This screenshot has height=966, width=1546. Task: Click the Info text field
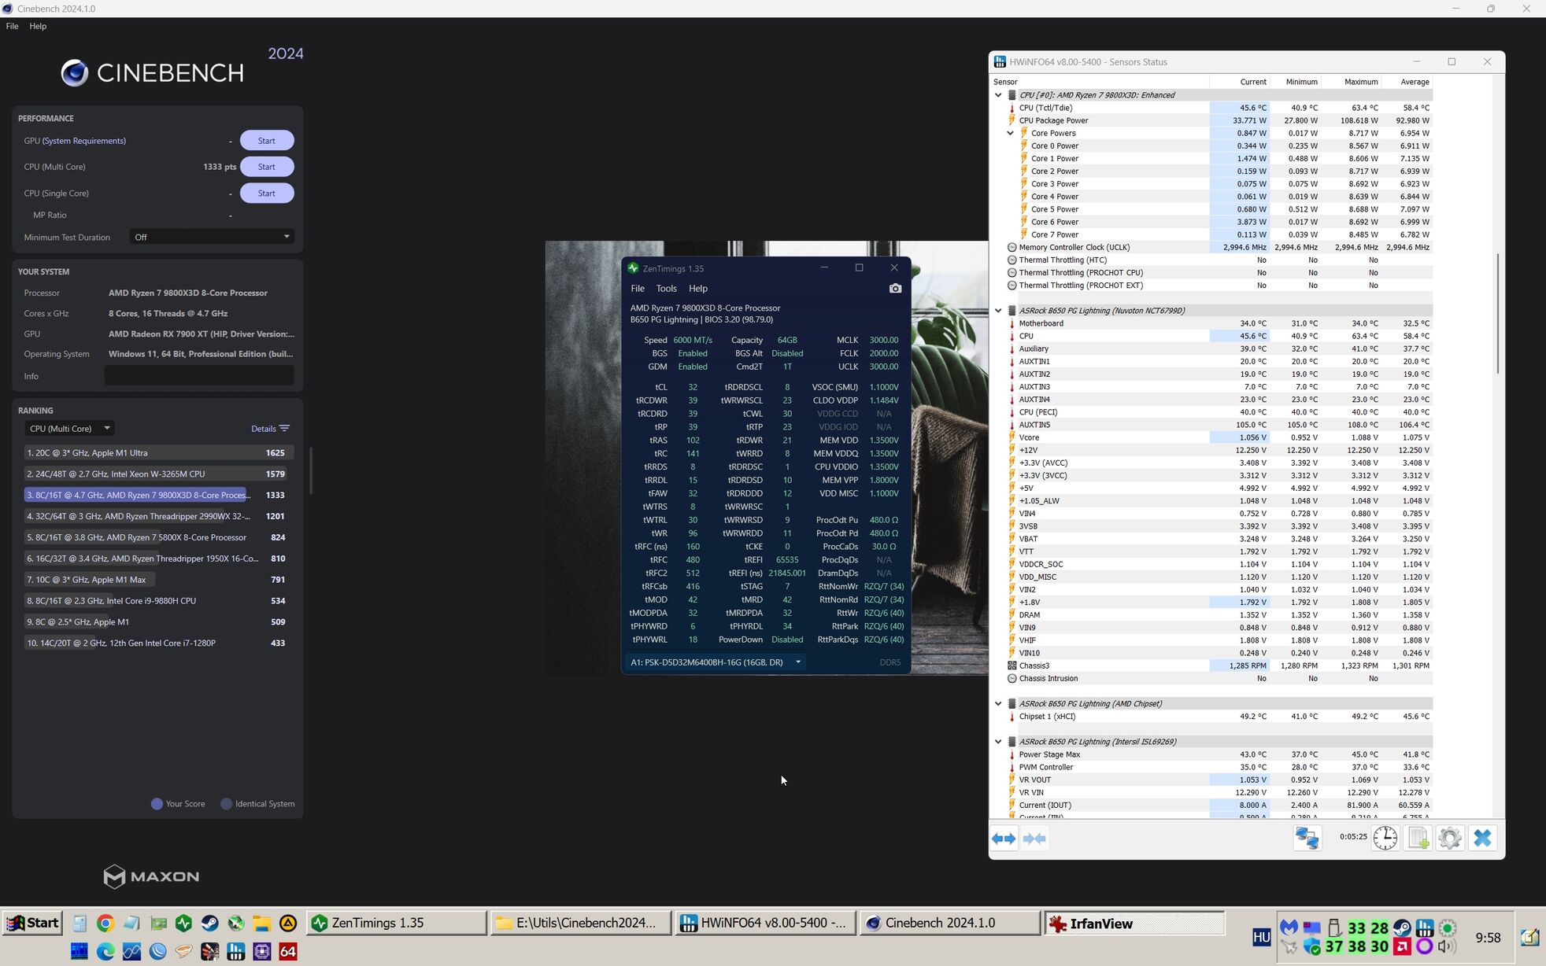tap(199, 376)
